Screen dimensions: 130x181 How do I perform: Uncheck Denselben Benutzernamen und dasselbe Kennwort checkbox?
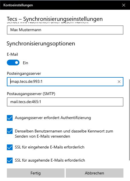pyautogui.click(x=10, y=131)
